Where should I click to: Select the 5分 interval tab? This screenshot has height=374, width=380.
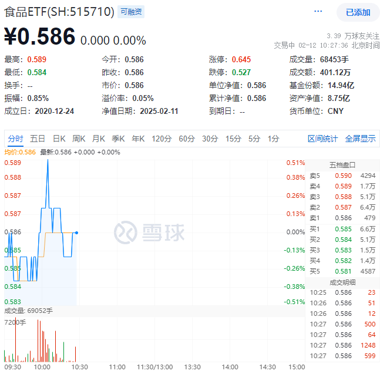pyautogui.click(x=254, y=139)
